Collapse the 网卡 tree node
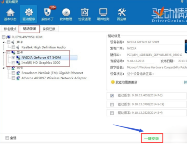This screenshot has height=144, width=187. [4, 68]
